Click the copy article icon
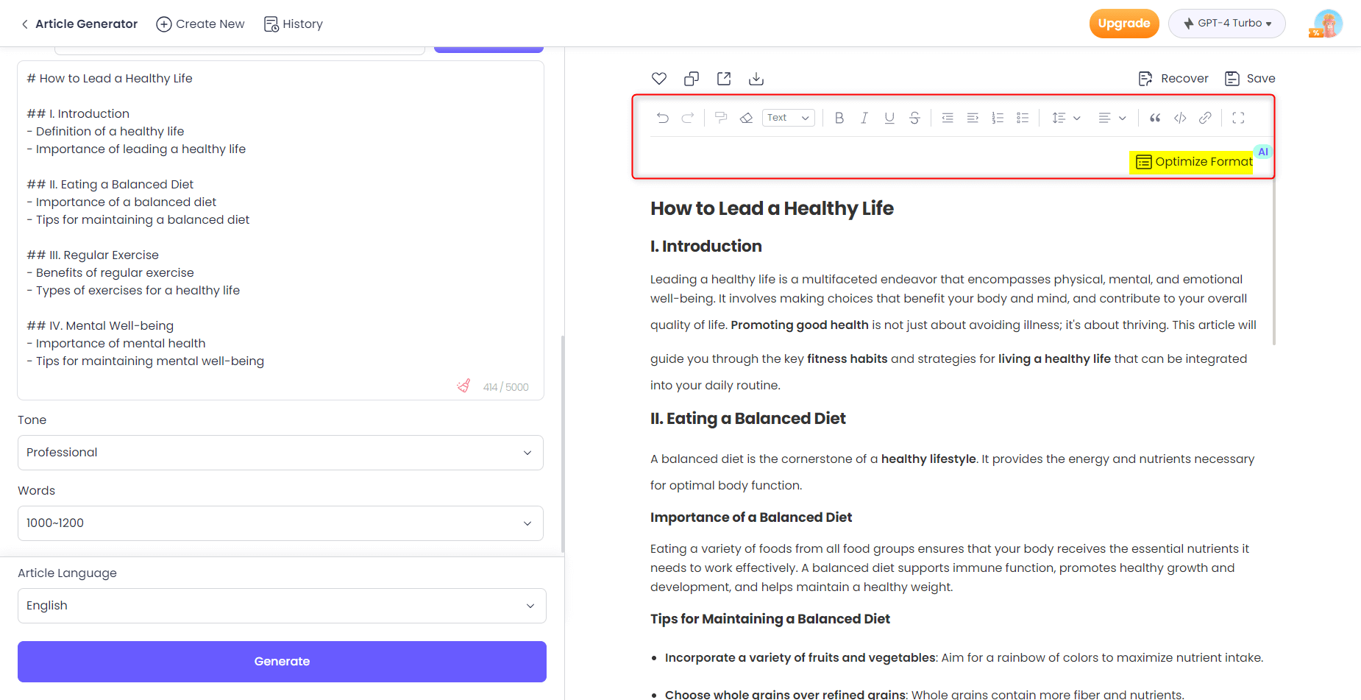Screen dimensions: 1361x700 click(692, 79)
